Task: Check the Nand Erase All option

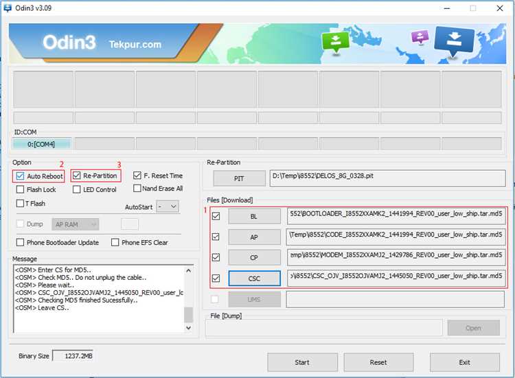Action: (137, 189)
